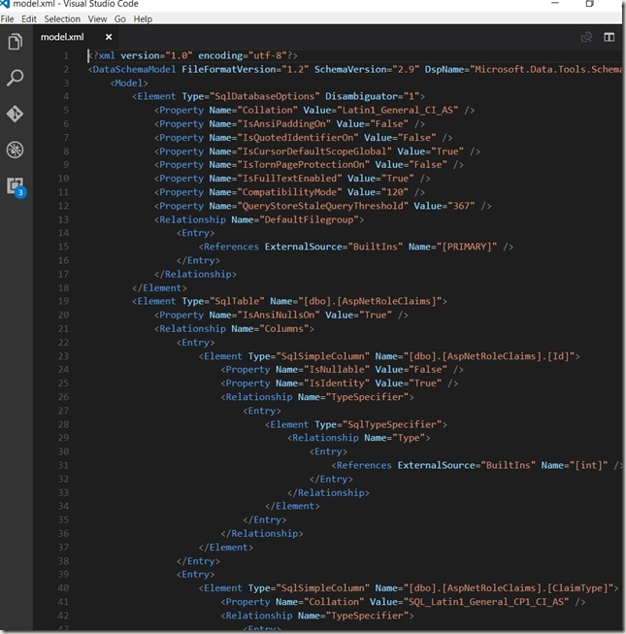
Task: Click "[PRIMARY]" on line 15
Action: 467,247
